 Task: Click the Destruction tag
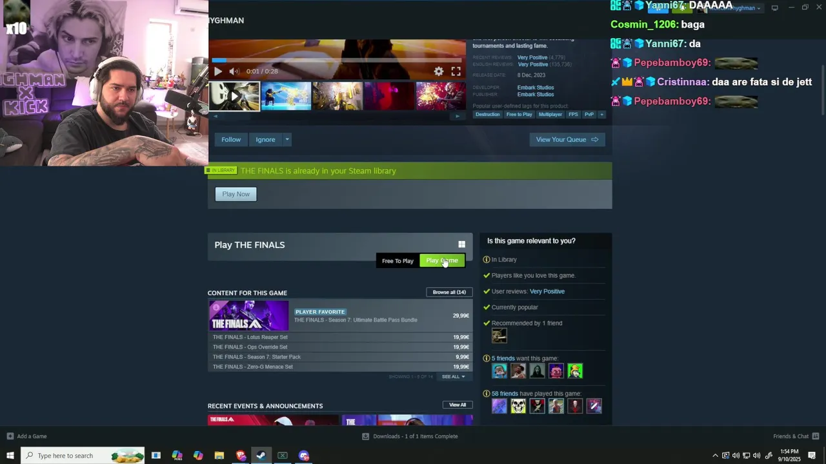click(x=487, y=115)
